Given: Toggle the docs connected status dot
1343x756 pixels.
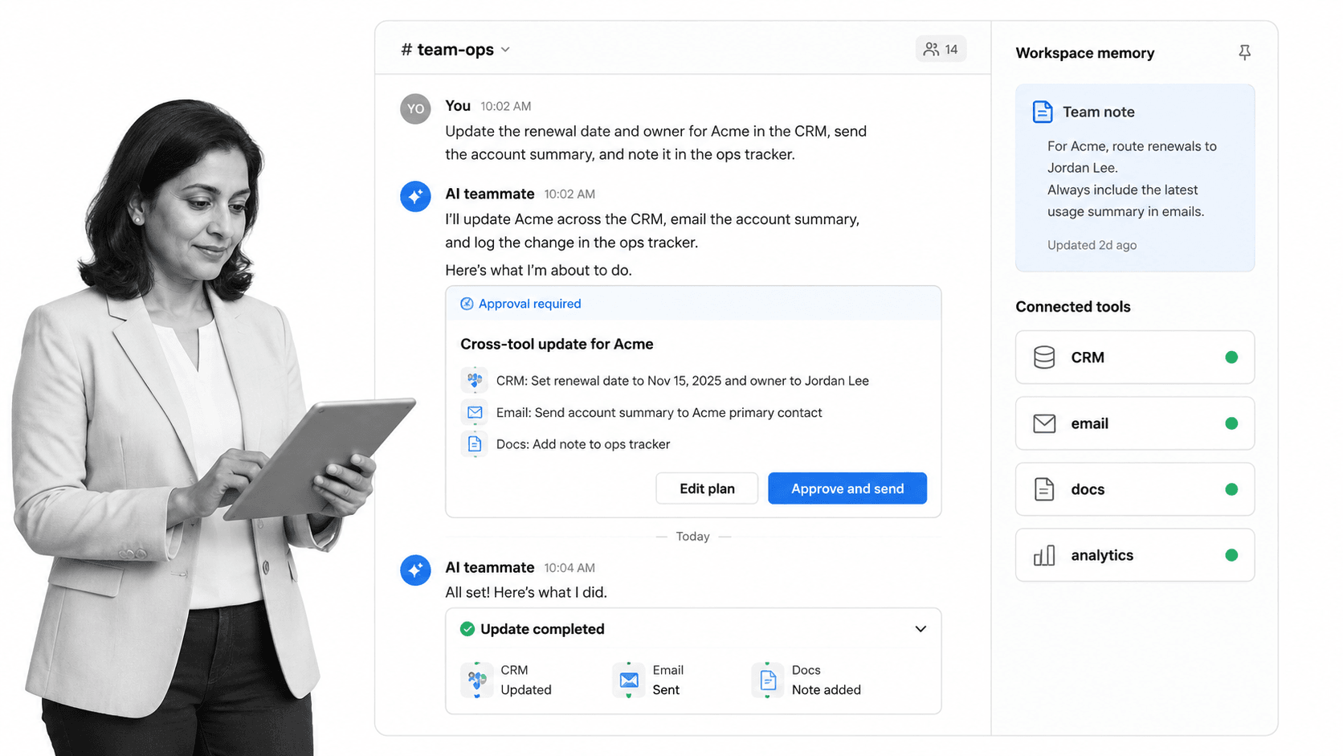Looking at the screenshot, I should point(1231,489).
